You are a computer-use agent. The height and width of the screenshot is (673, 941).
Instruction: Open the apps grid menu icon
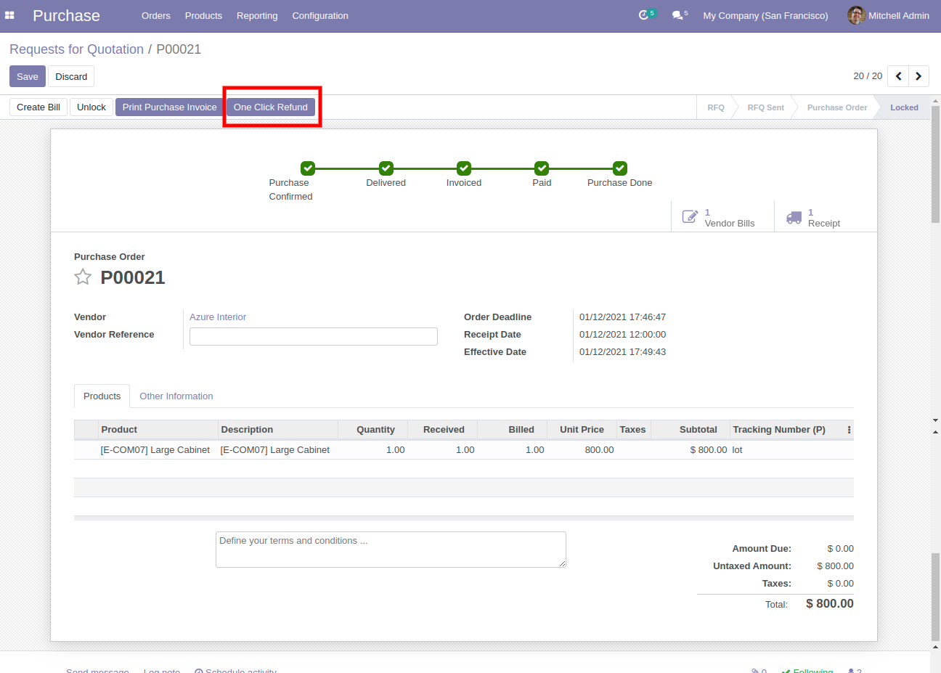pyautogui.click(x=9, y=15)
